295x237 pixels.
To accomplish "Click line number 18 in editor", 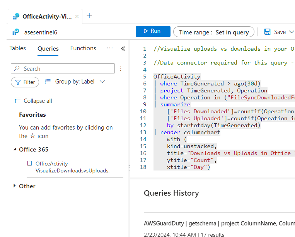I will coord(143,167).
